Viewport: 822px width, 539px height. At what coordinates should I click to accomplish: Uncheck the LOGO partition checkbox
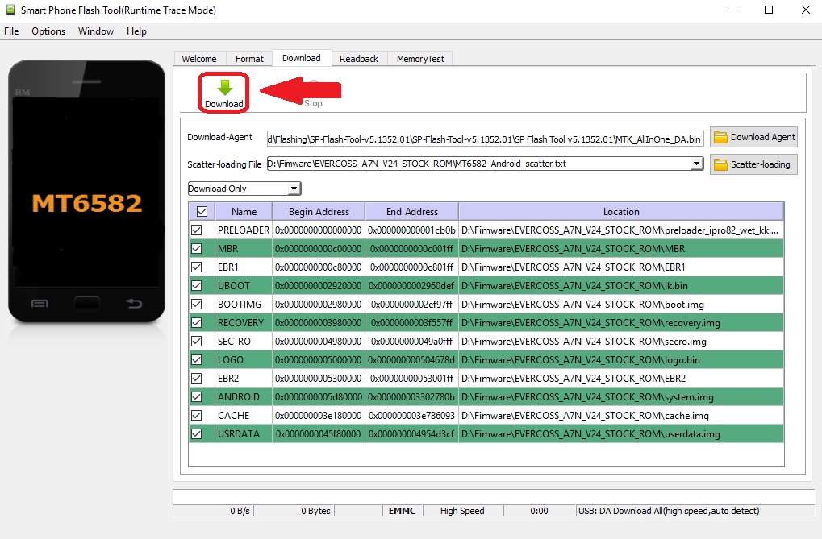point(197,360)
